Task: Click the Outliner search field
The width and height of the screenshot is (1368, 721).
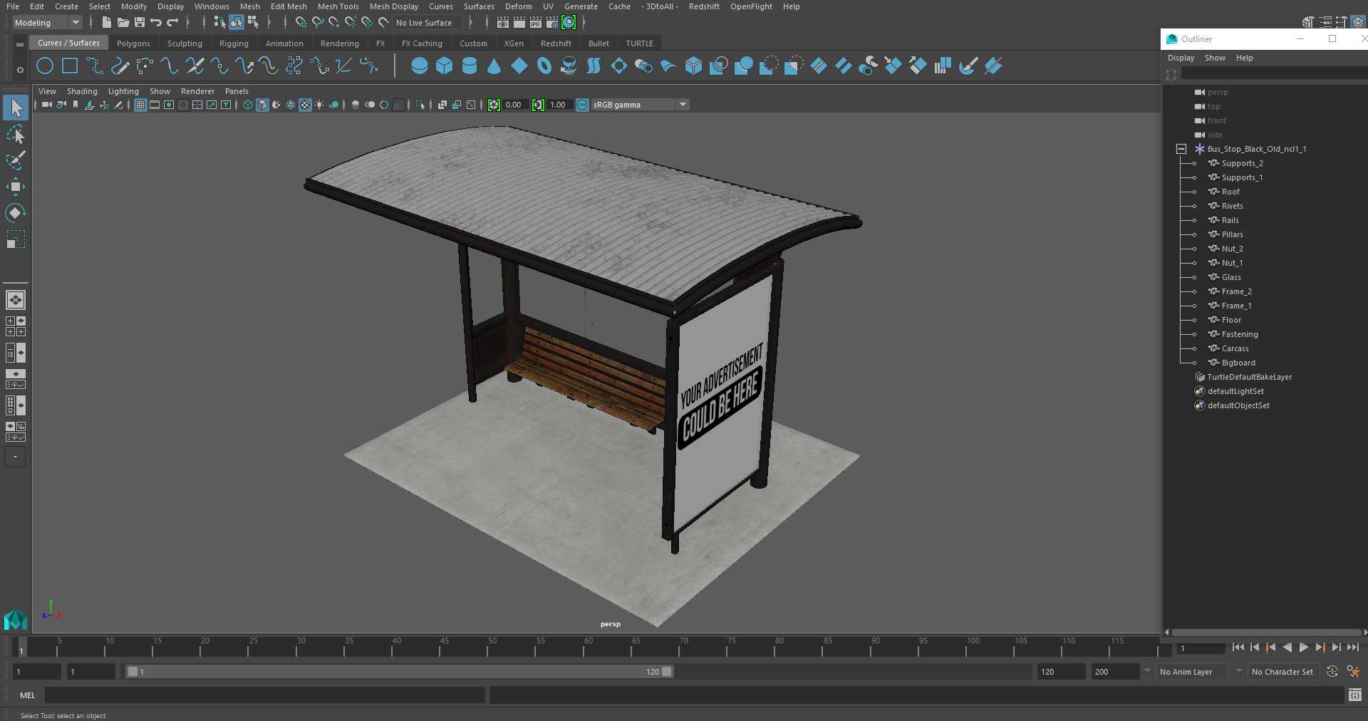Action: click(x=1274, y=74)
